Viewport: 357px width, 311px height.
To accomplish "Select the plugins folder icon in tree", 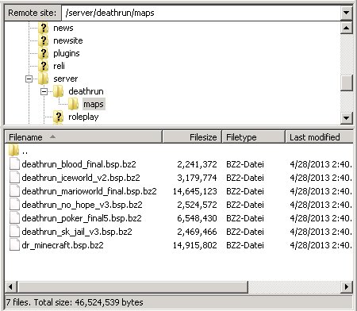I will tap(43, 53).
